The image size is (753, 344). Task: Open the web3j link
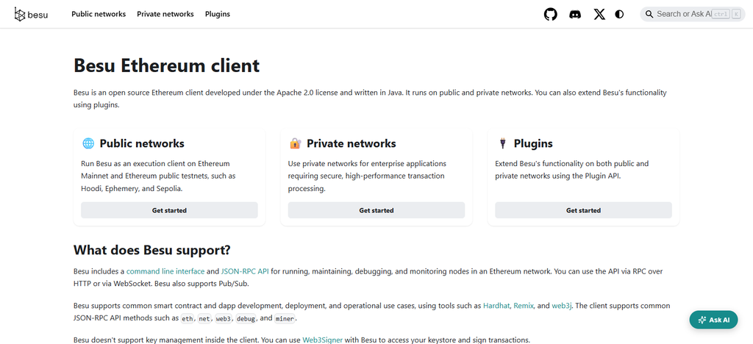point(562,306)
